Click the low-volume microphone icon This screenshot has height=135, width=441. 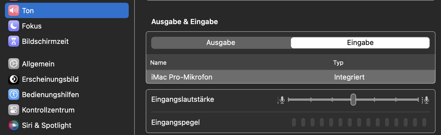[x=281, y=100]
